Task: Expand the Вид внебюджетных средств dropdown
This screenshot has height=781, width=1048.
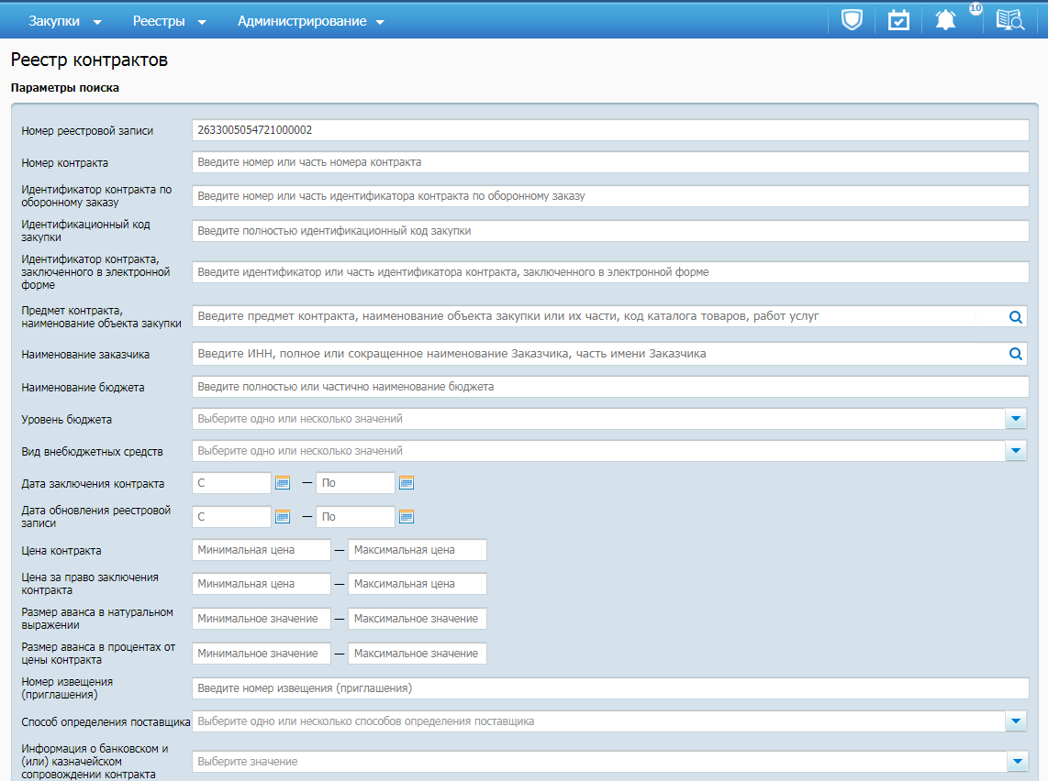Action: tap(1016, 451)
